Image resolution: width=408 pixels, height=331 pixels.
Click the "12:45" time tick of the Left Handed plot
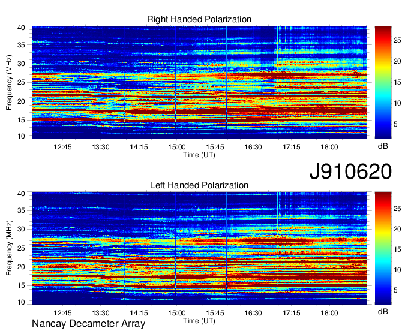pyautogui.click(x=63, y=313)
